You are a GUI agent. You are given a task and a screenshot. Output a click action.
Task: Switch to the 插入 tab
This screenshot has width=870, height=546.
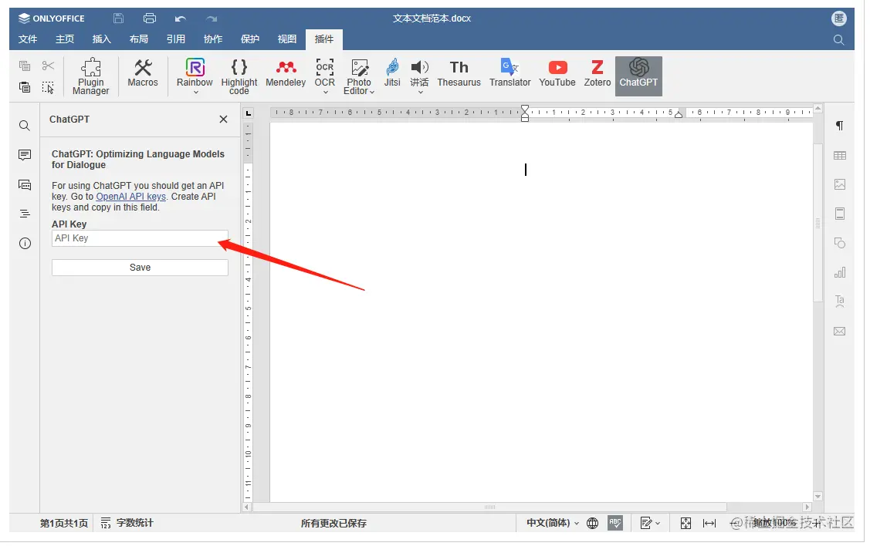coord(102,39)
